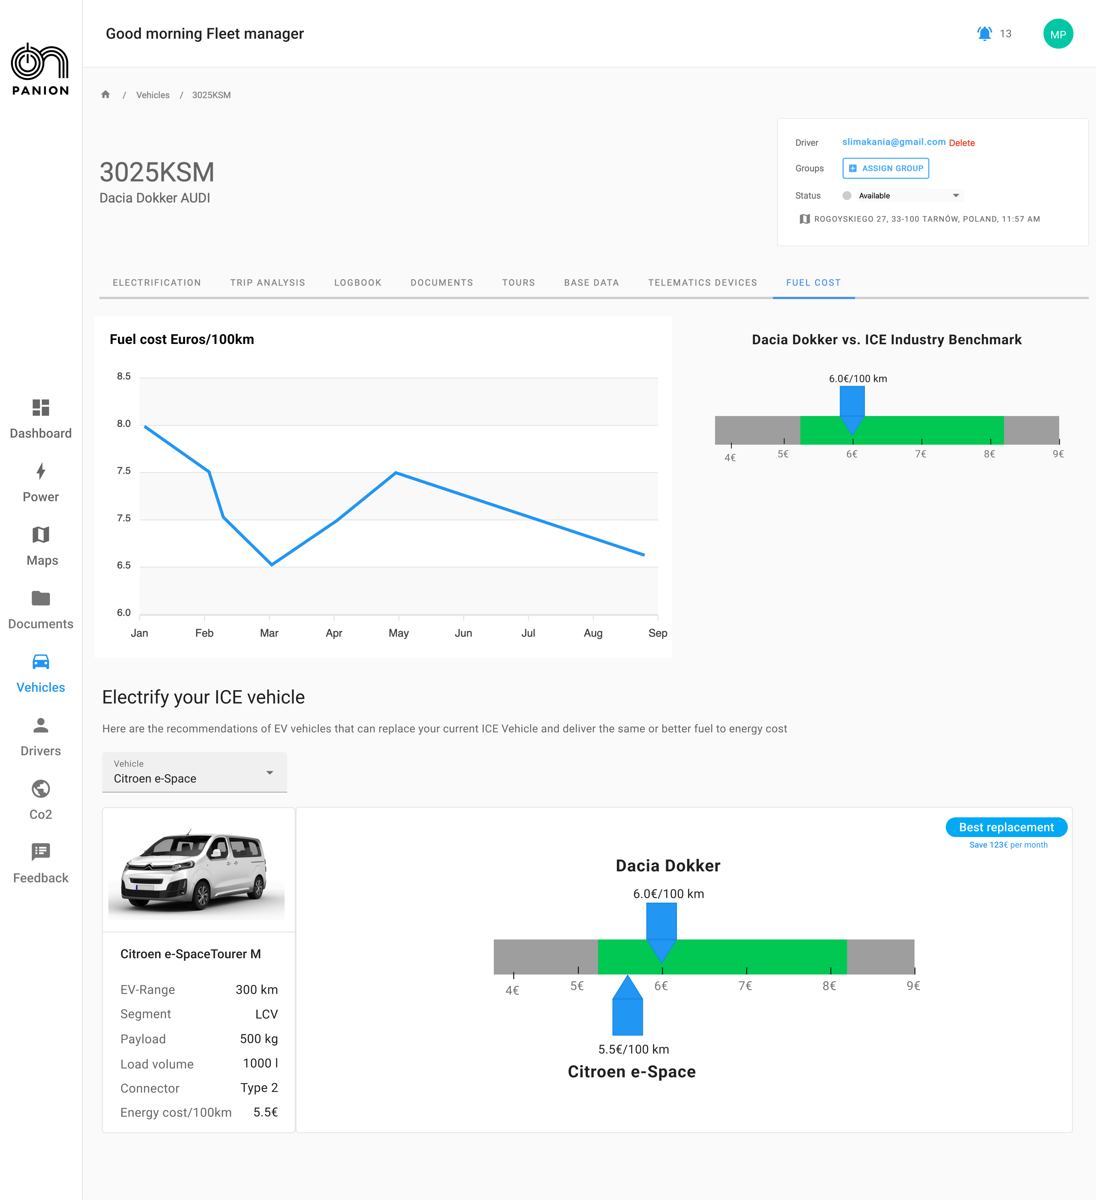Expand the Vehicle Citroen e-Space dropdown
Viewport: 1096px width, 1200px height.
coord(195,772)
